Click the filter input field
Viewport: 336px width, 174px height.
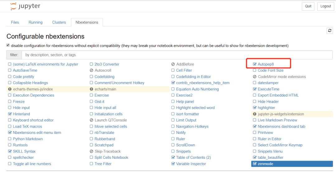[177, 55]
